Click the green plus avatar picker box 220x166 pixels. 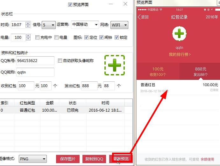(115, 65)
